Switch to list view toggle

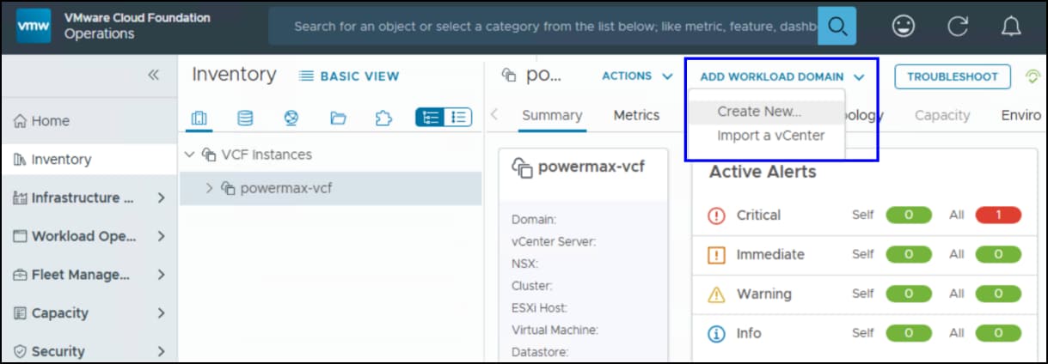(458, 118)
